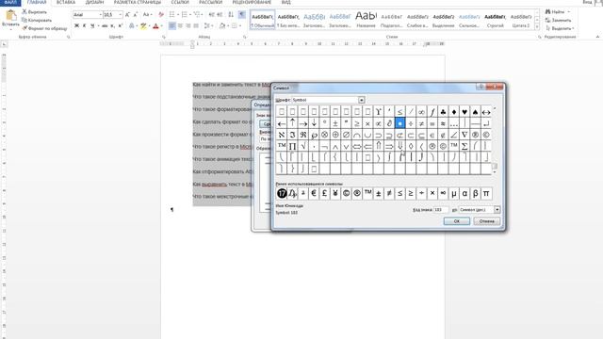The width and height of the screenshot is (603, 339).
Task: Justify text in paragraph group
Action: 196,25
